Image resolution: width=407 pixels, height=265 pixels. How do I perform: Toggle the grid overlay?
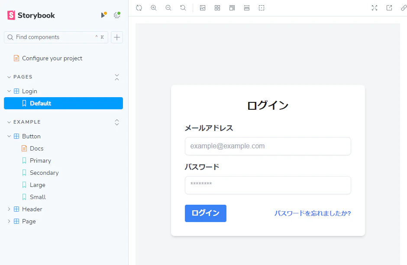coord(217,8)
